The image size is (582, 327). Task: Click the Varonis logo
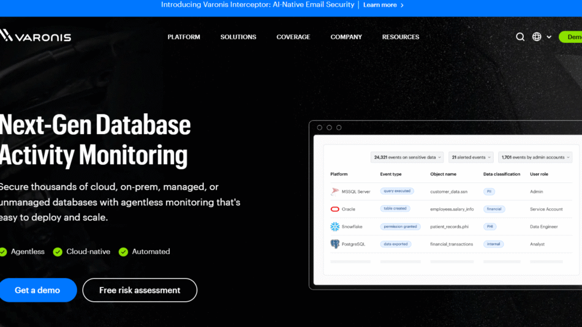coord(36,36)
